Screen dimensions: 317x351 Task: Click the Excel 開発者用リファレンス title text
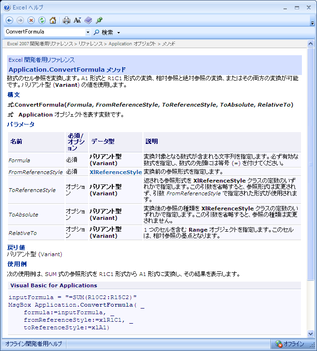tap(42, 60)
